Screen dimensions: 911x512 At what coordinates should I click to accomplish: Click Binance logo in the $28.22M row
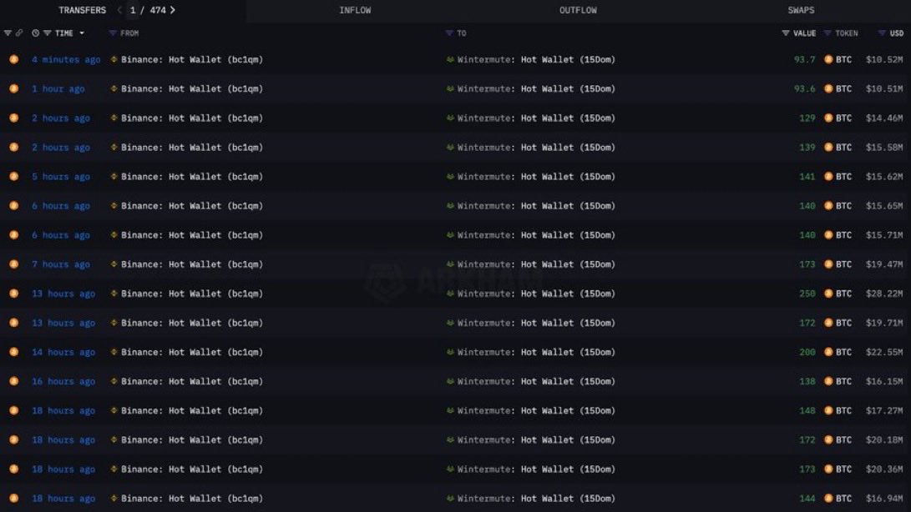tap(114, 294)
